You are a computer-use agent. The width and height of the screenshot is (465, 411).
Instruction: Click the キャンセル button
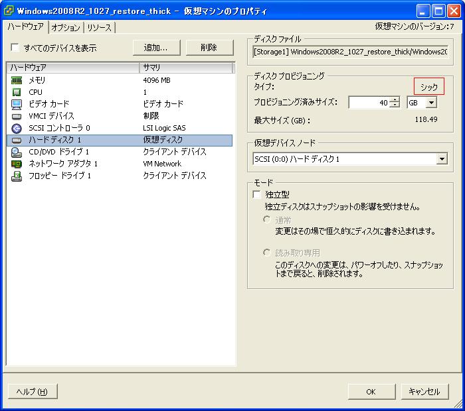(424, 392)
